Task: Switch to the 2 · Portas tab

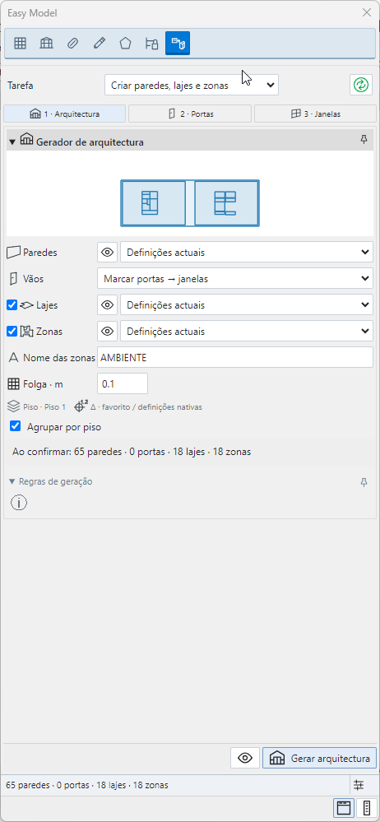Action: point(190,114)
